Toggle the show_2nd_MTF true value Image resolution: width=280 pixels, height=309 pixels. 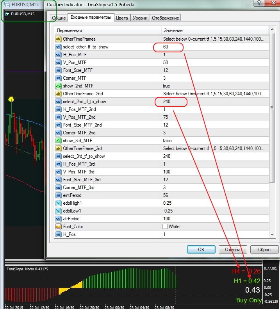coord(166,86)
